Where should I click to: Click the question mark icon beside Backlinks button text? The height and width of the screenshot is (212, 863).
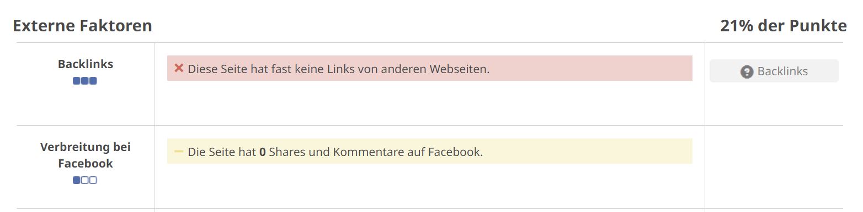click(x=747, y=71)
